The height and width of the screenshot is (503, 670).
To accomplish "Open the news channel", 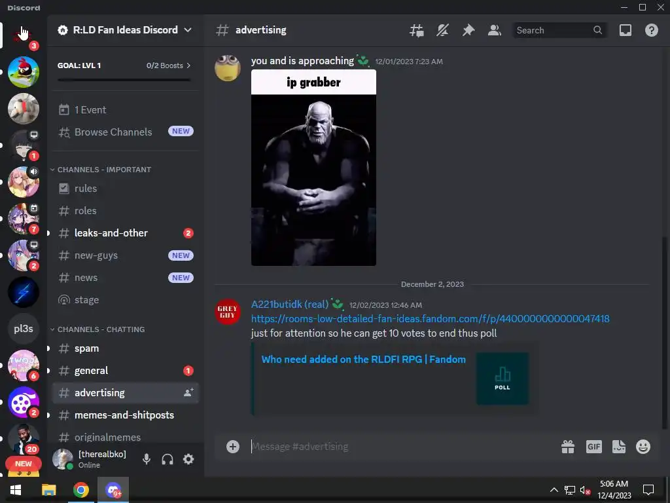I will (x=125, y=278).
